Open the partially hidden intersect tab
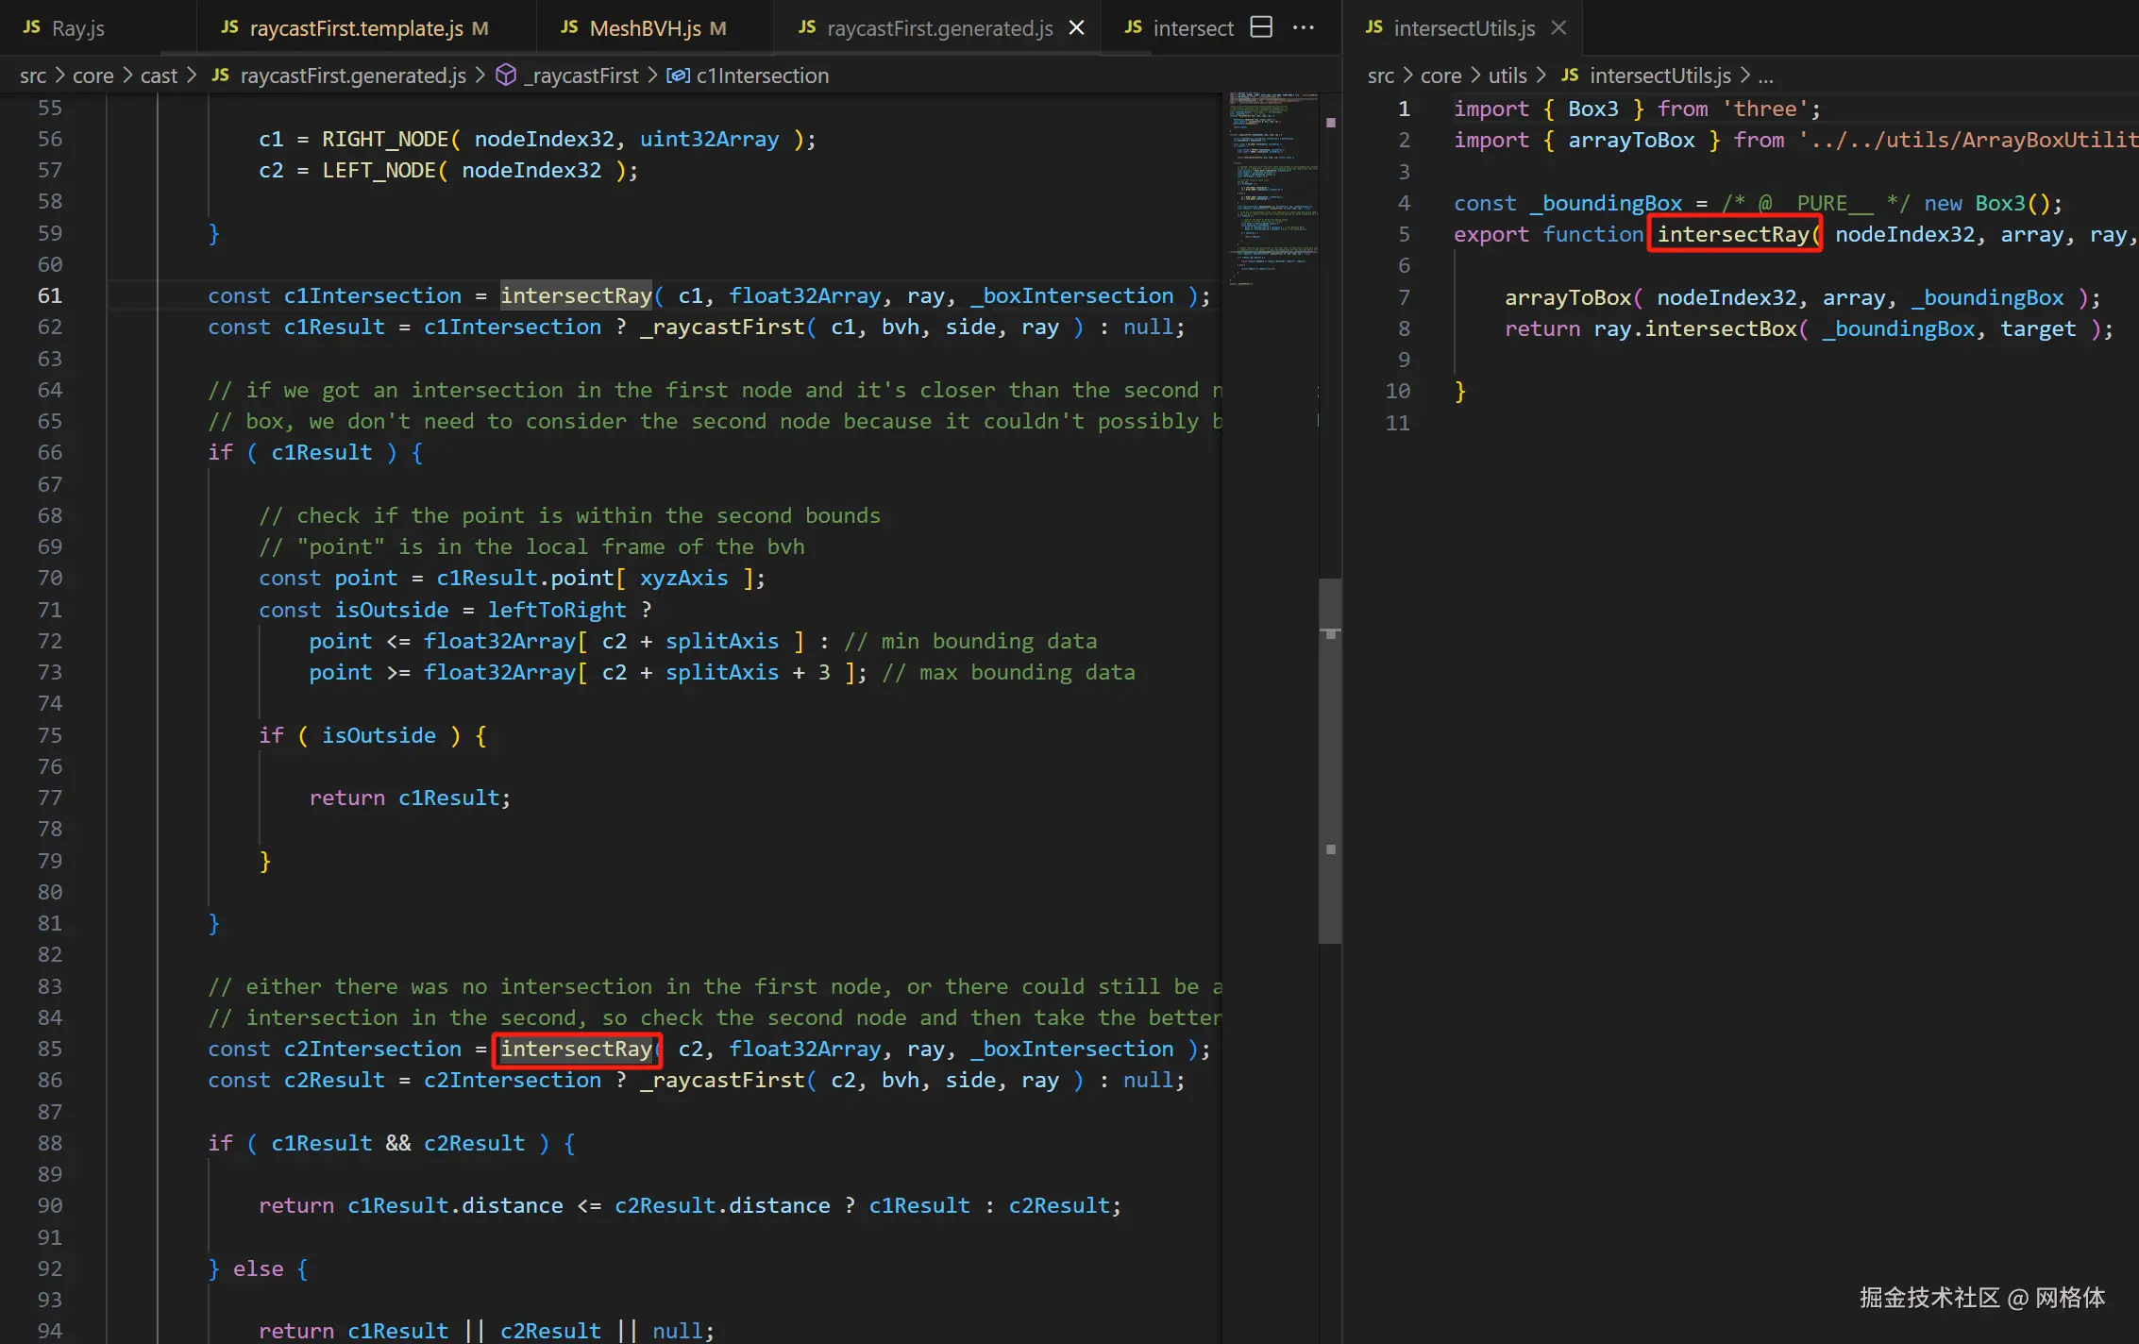This screenshot has height=1344, width=2139. point(1192,28)
